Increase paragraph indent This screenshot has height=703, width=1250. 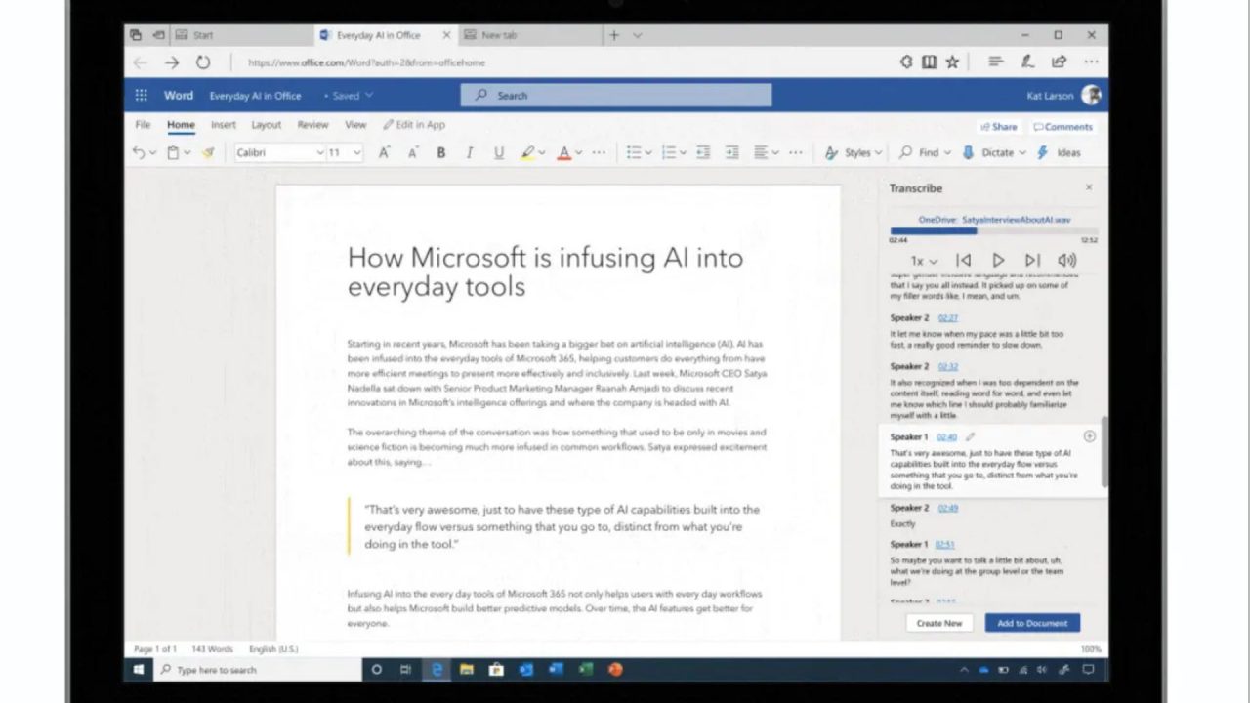[x=732, y=153]
